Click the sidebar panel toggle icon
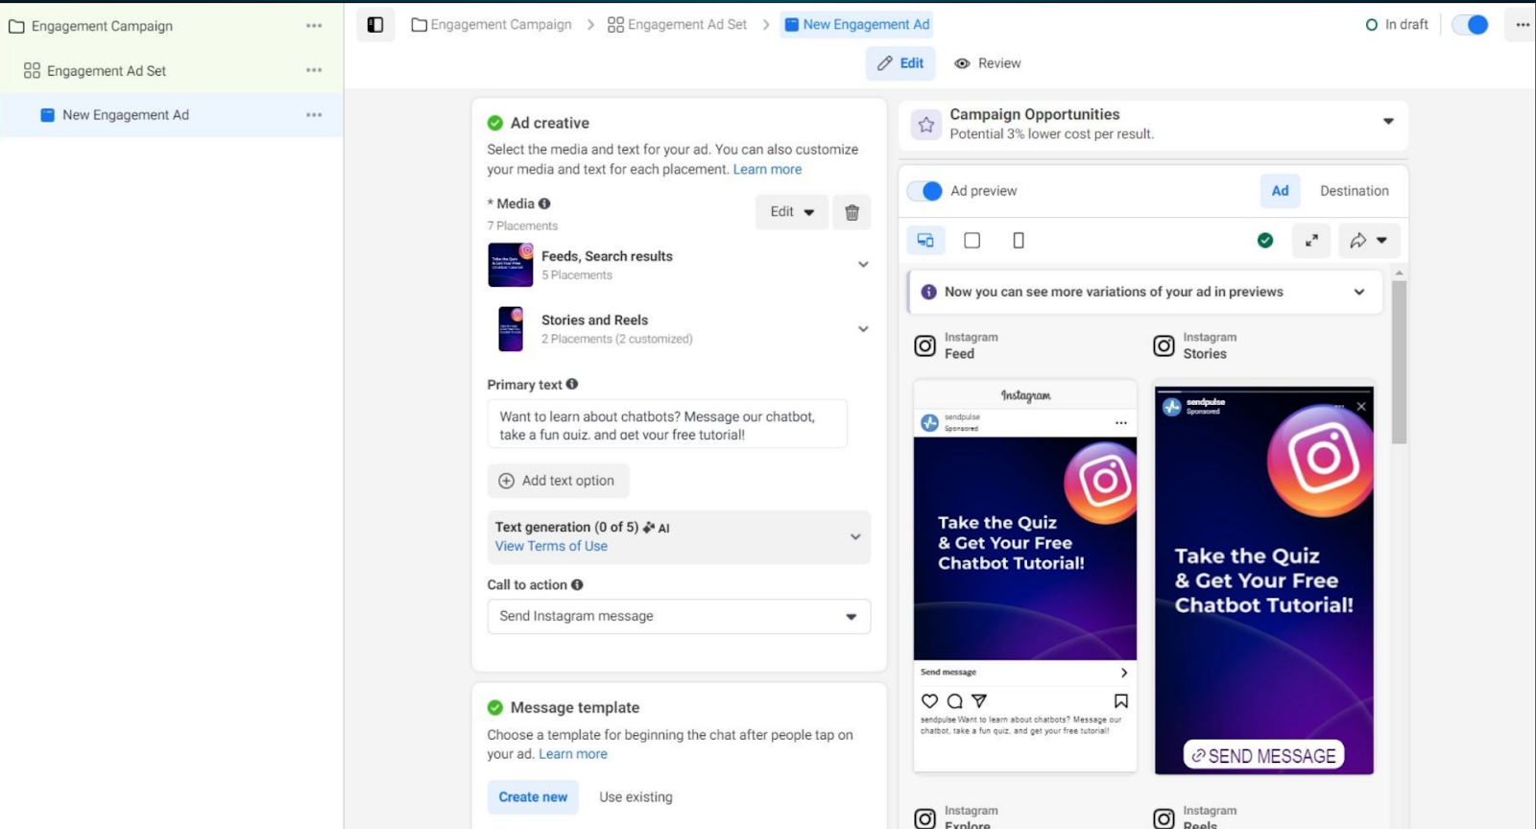This screenshot has width=1536, height=829. pyautogui.click(x=375, y=25)
